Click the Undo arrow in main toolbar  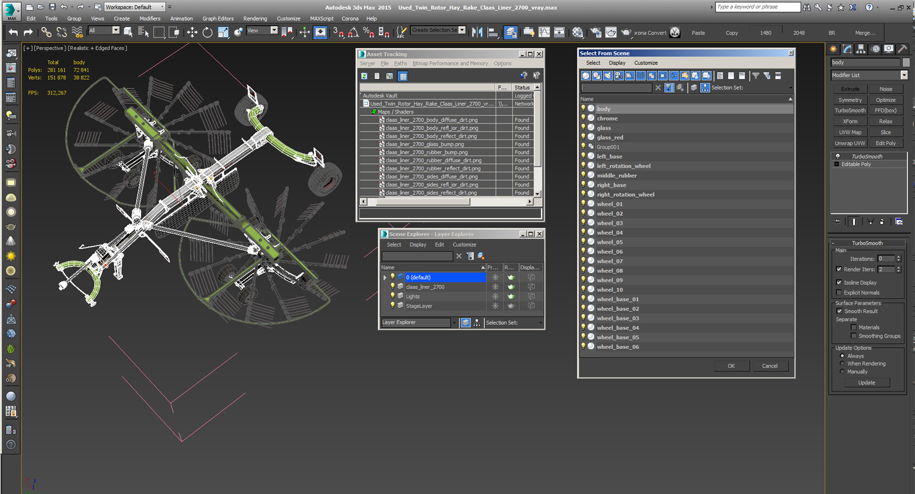click(x=13, y=32)
